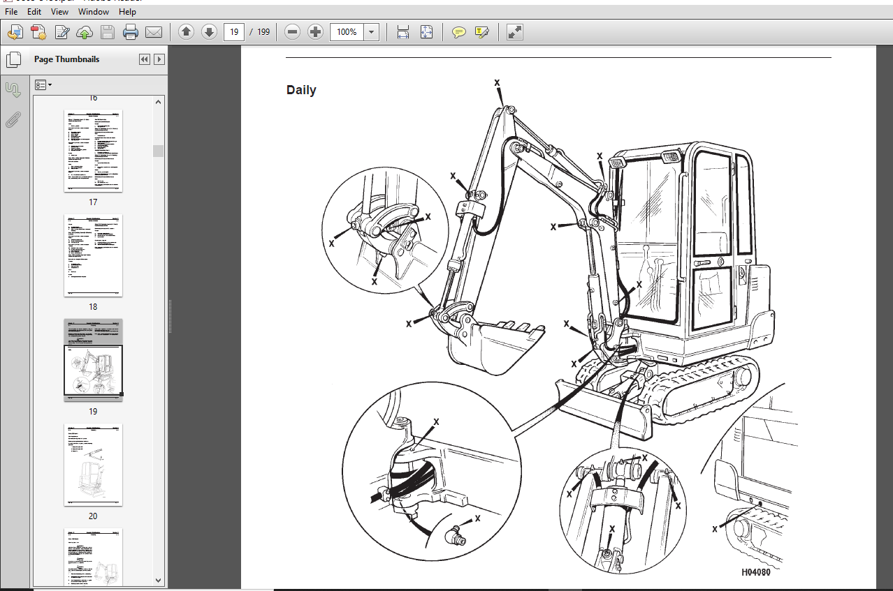Go to next page with down arrow
893x591 pixels.
[209, 32]
